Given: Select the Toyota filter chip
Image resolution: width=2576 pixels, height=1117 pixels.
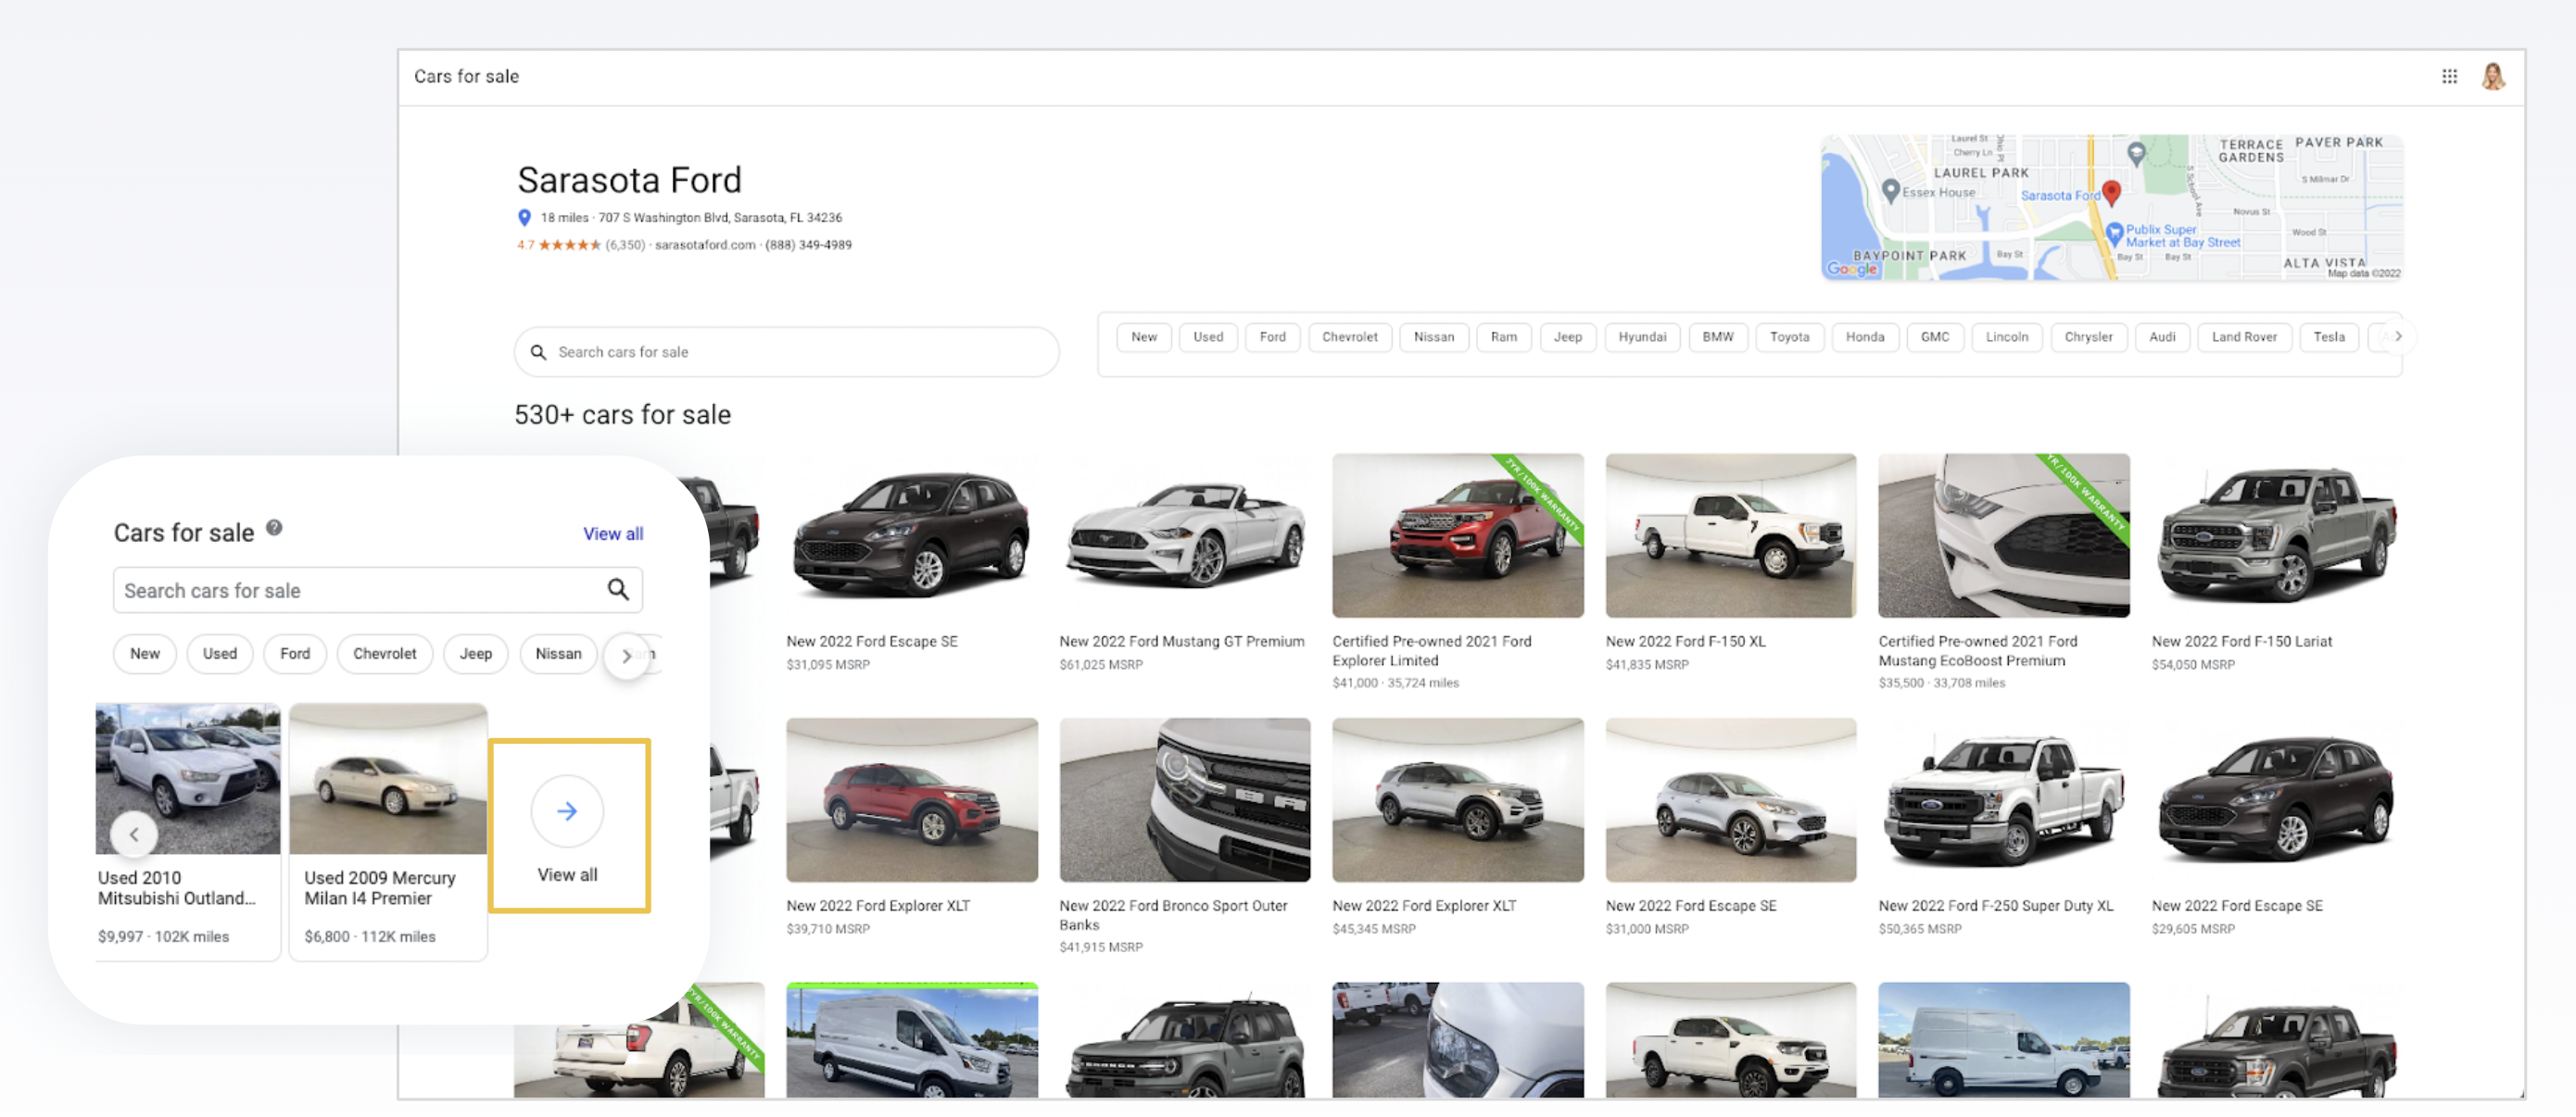Looking at the screenshot, I should tap(1789, 338).
